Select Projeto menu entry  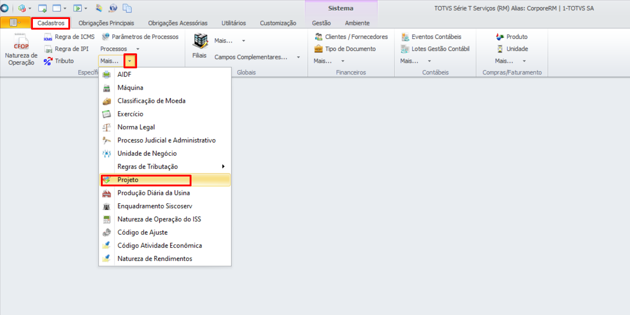(x=165, y=180)
